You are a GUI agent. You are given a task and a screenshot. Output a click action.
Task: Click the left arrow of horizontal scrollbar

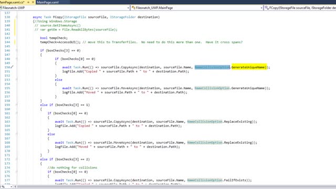[15, 187]
